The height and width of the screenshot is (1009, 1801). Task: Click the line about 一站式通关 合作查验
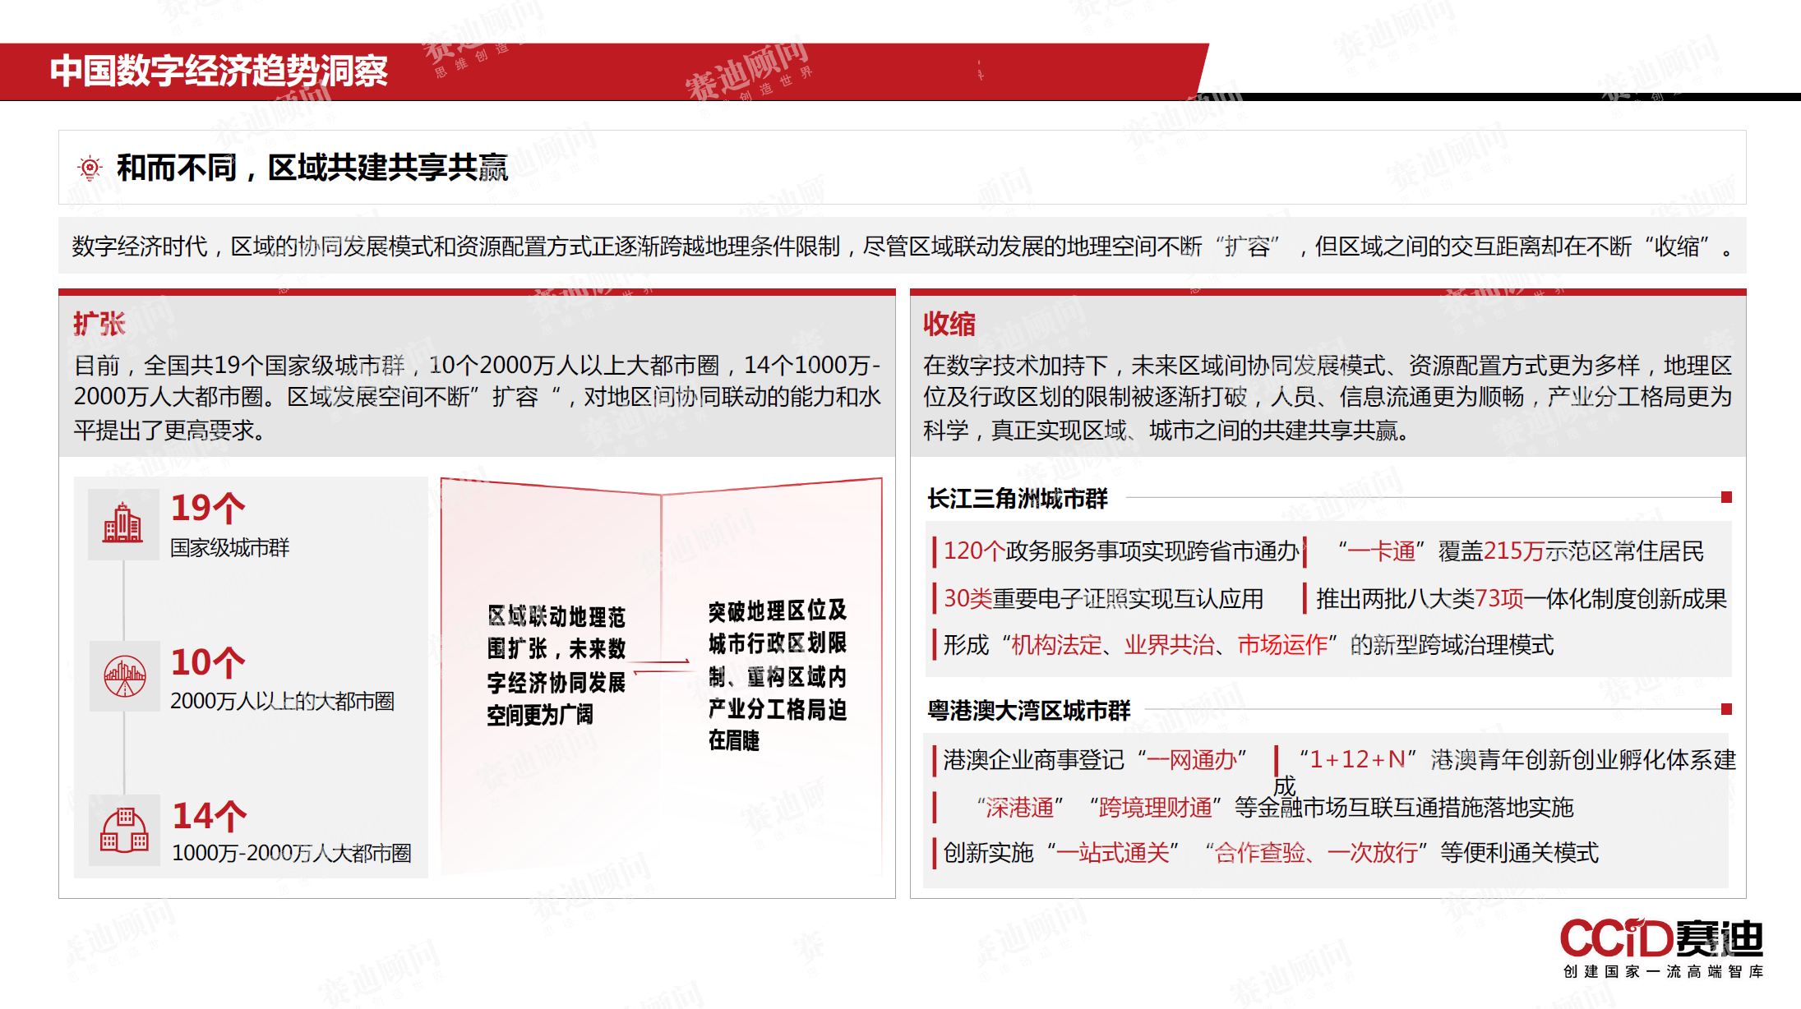[x=1271, y=853]
